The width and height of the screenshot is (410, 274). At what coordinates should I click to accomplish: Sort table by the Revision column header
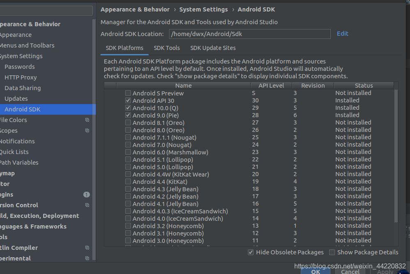click(313, 86)
